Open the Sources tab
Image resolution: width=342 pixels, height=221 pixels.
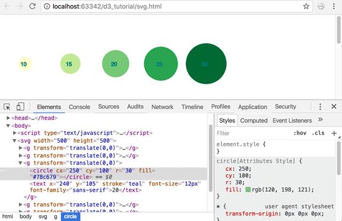click(109, 106)
